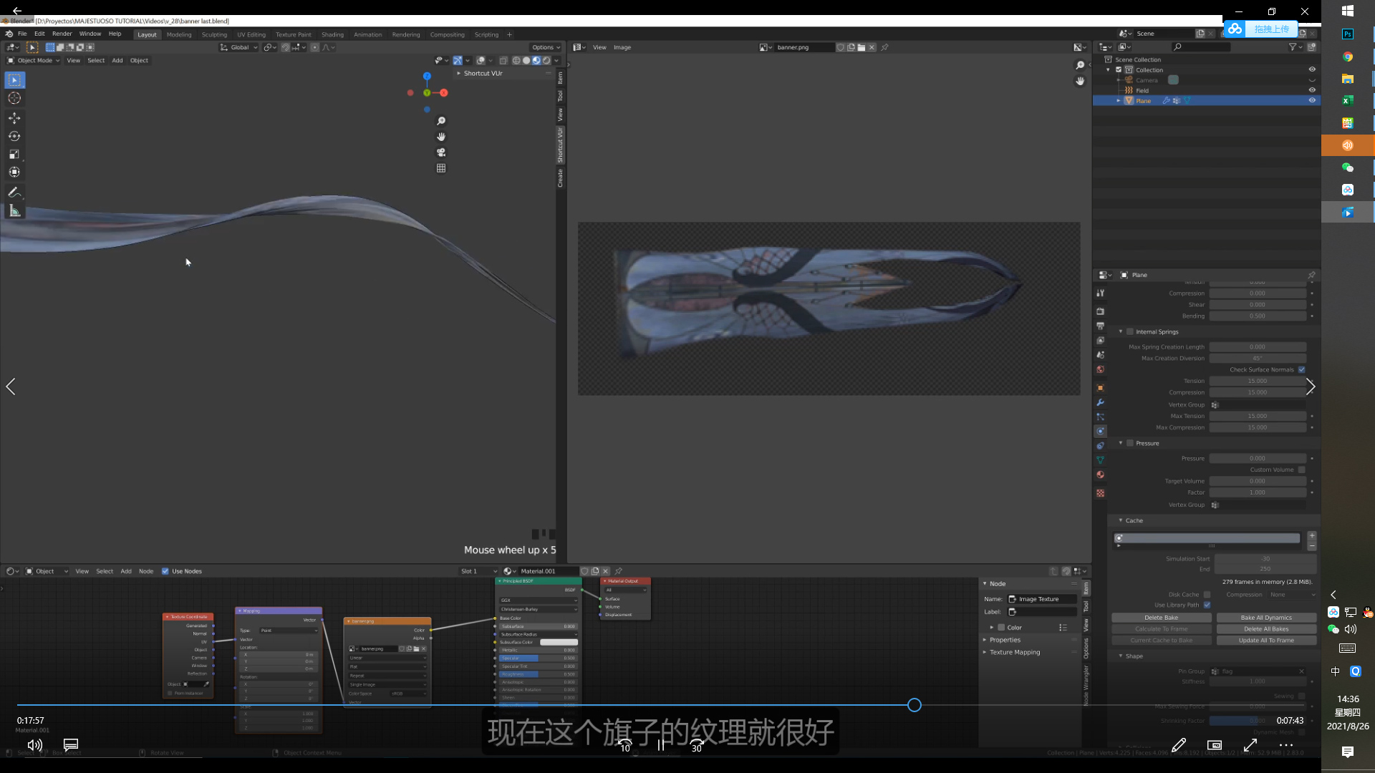Select the Measure tool
The width and height of the screenshot is (1375, 773).
[x=14, y=210]
